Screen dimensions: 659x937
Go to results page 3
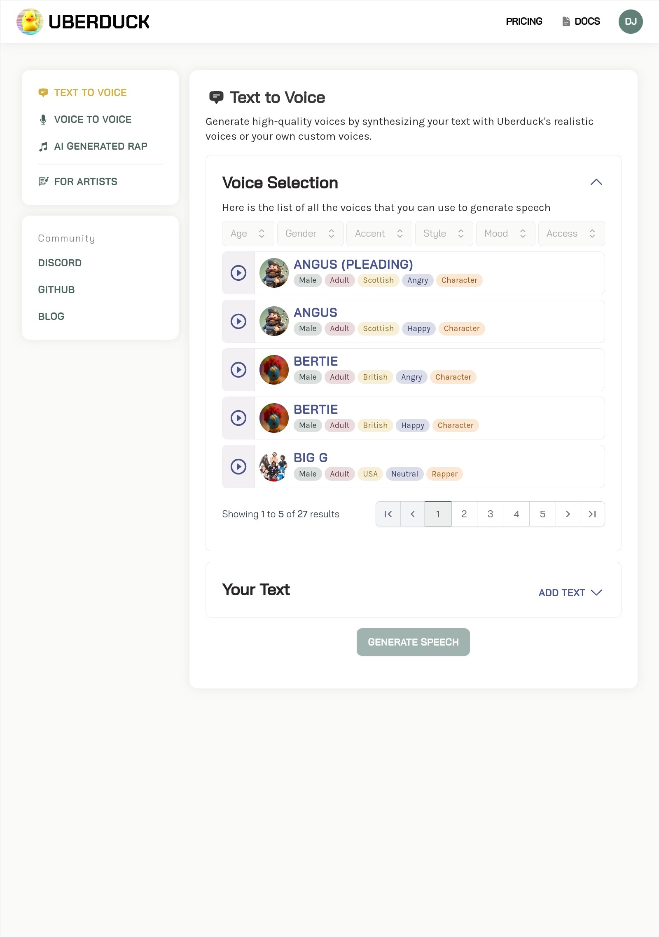490,514
